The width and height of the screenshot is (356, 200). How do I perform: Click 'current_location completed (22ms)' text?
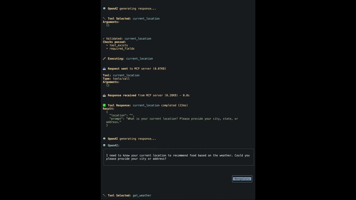[160, 105]
